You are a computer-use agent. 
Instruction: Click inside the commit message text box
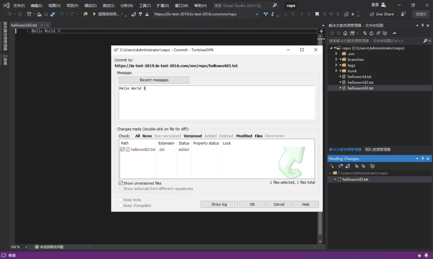tap(216, 102)
